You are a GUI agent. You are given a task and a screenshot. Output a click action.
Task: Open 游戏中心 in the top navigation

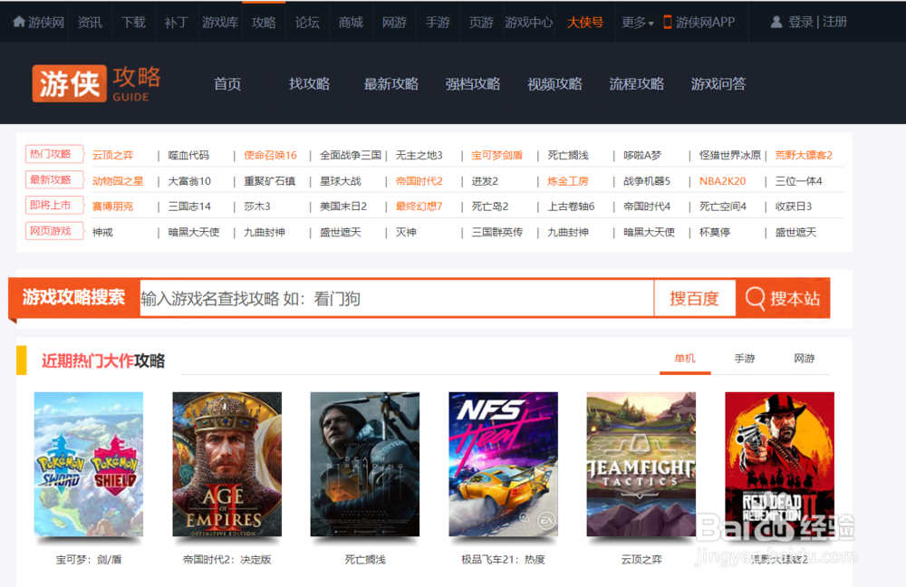pyautogui.click(x=529, y=22)
